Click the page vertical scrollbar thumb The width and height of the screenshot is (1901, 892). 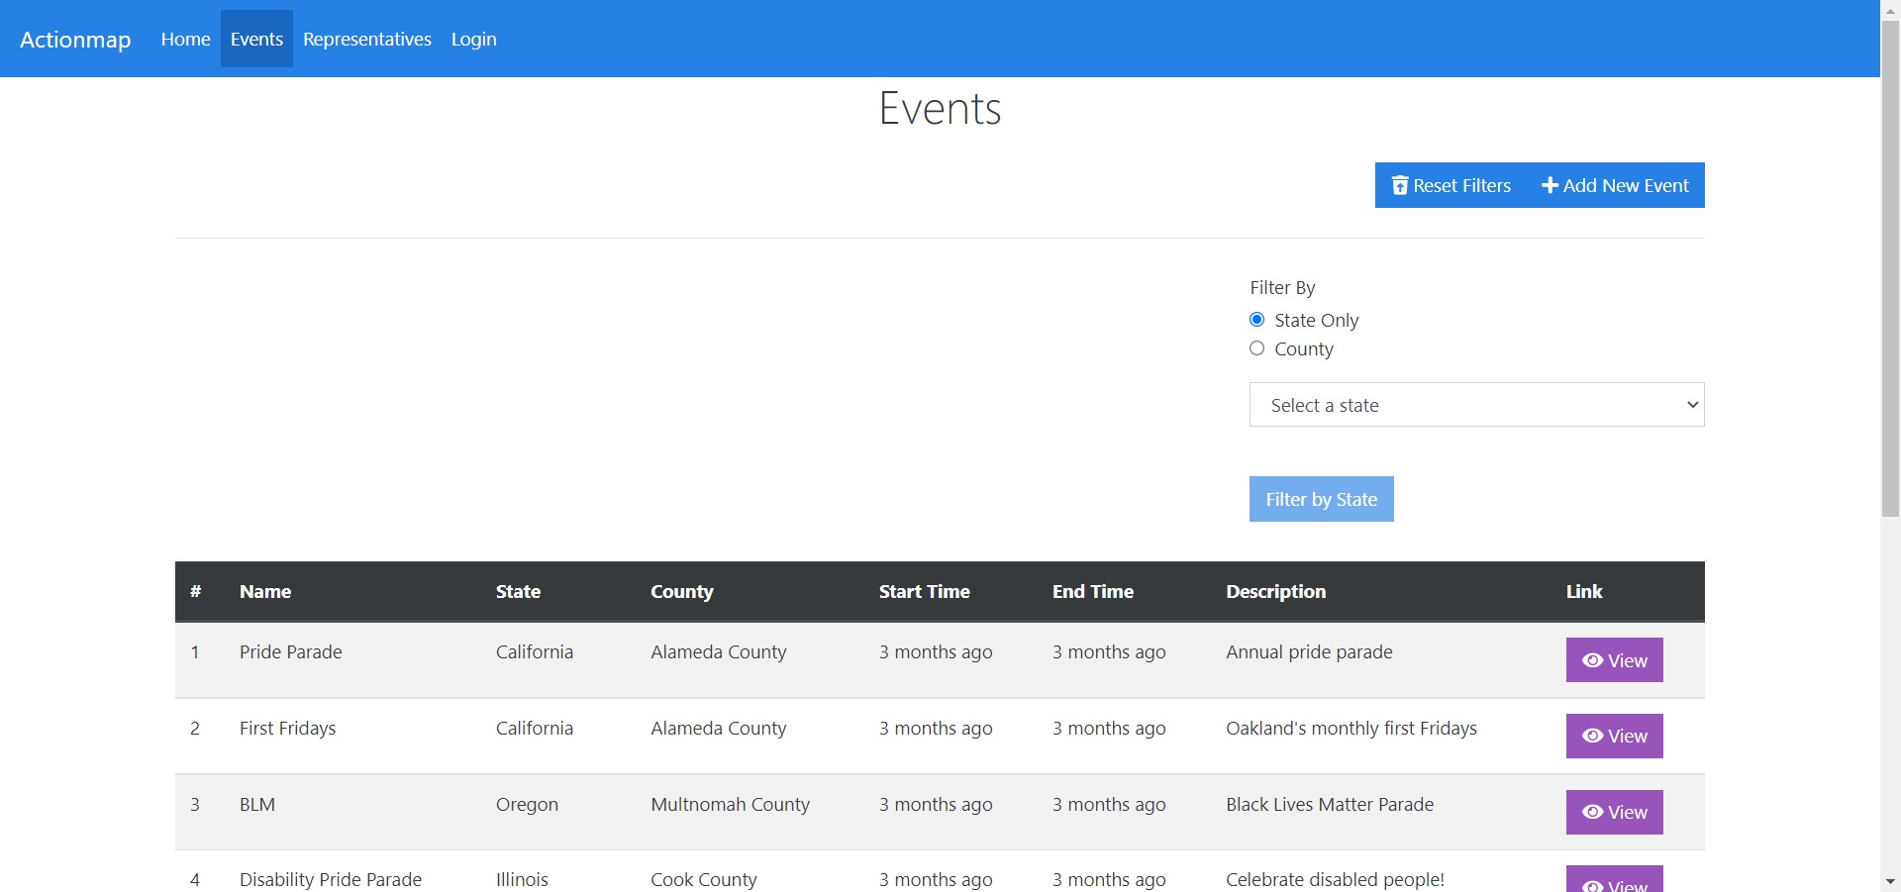[1890, 267]
